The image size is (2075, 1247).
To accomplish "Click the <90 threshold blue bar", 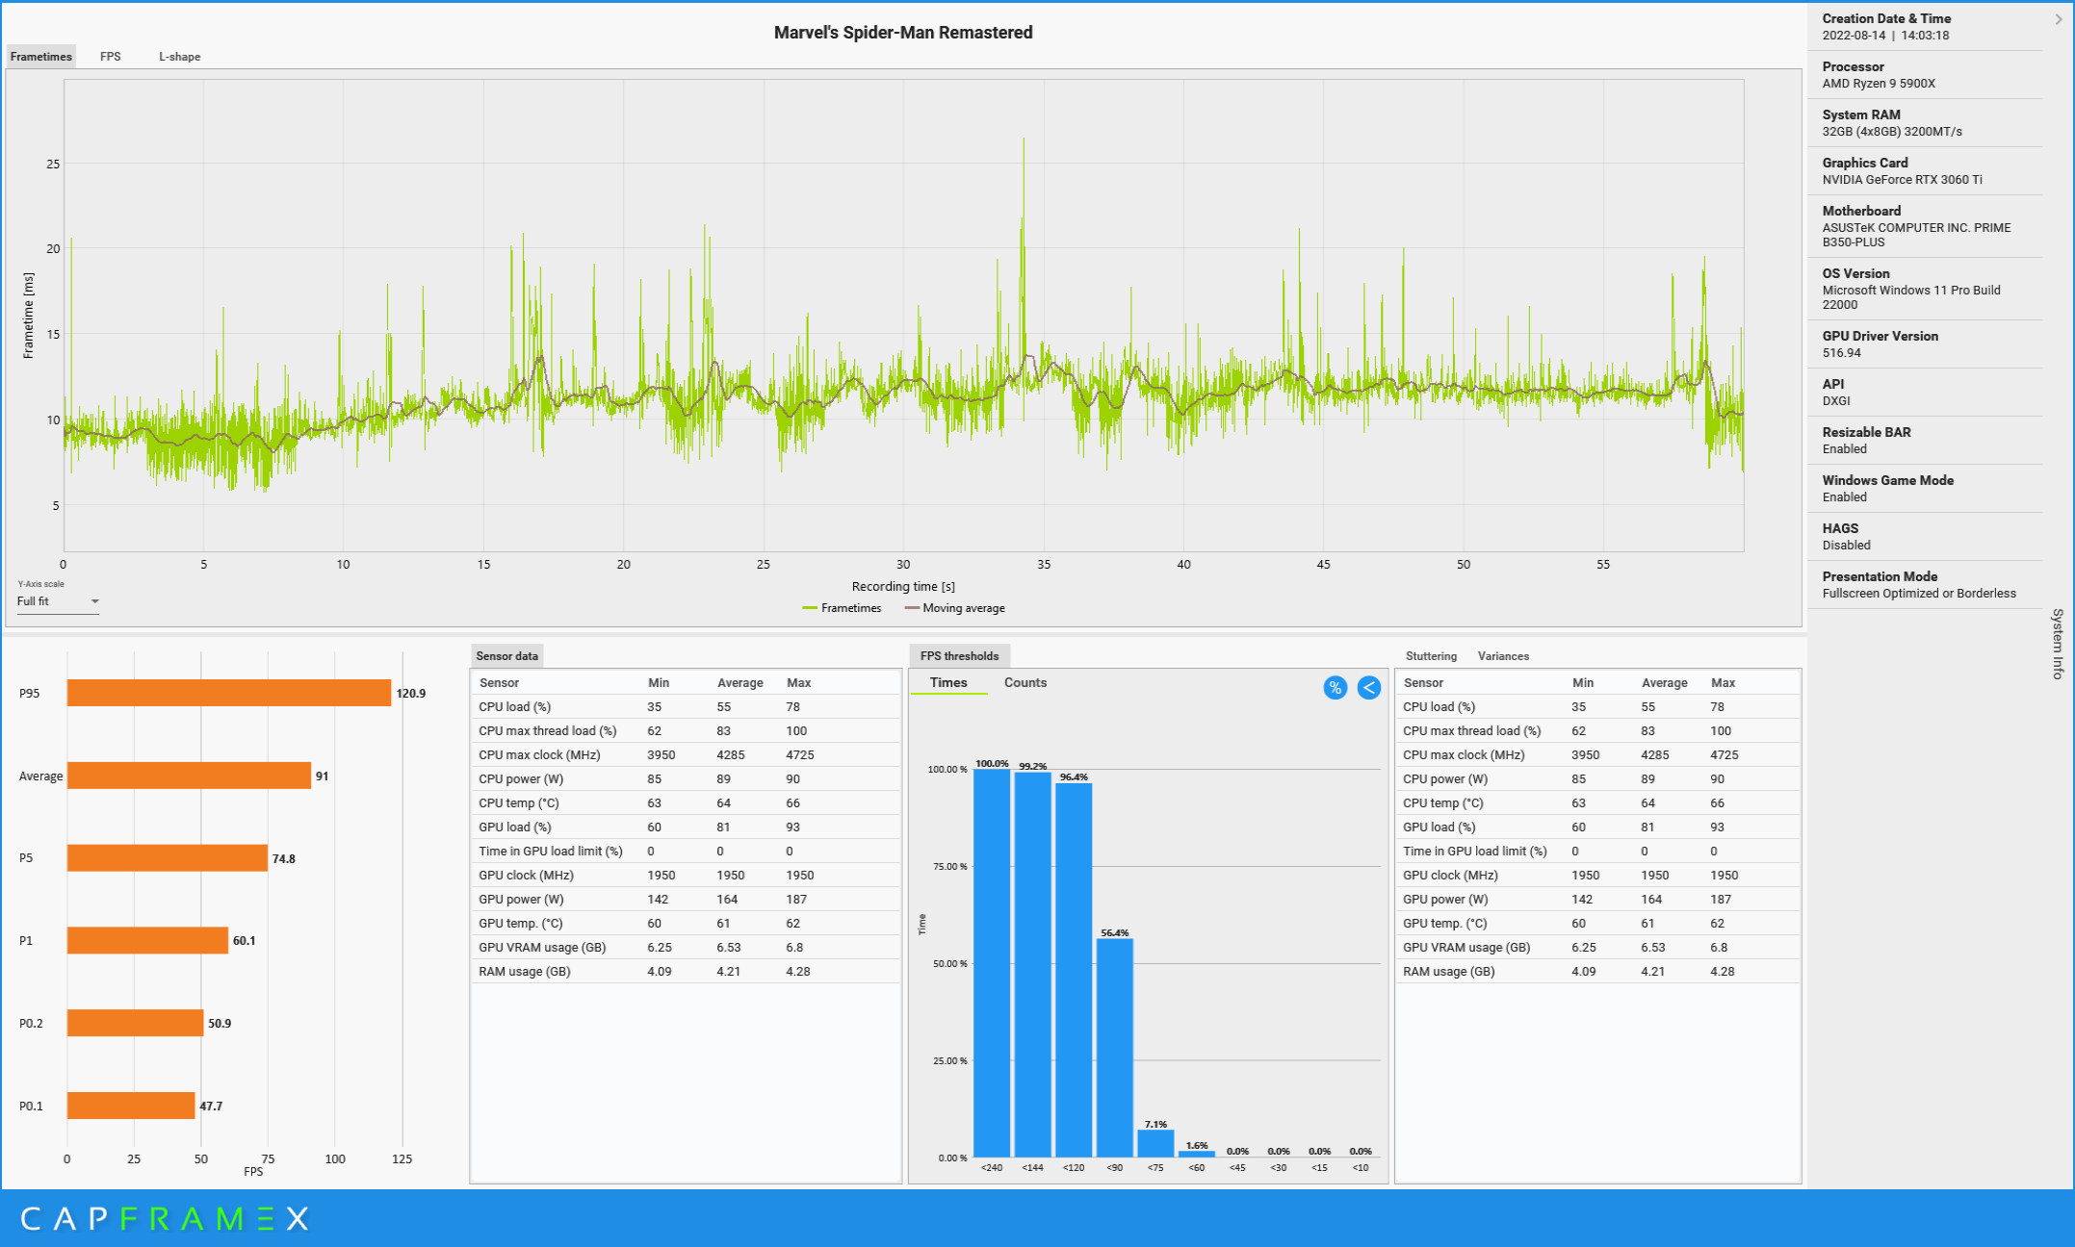I will (1114, 1047).
